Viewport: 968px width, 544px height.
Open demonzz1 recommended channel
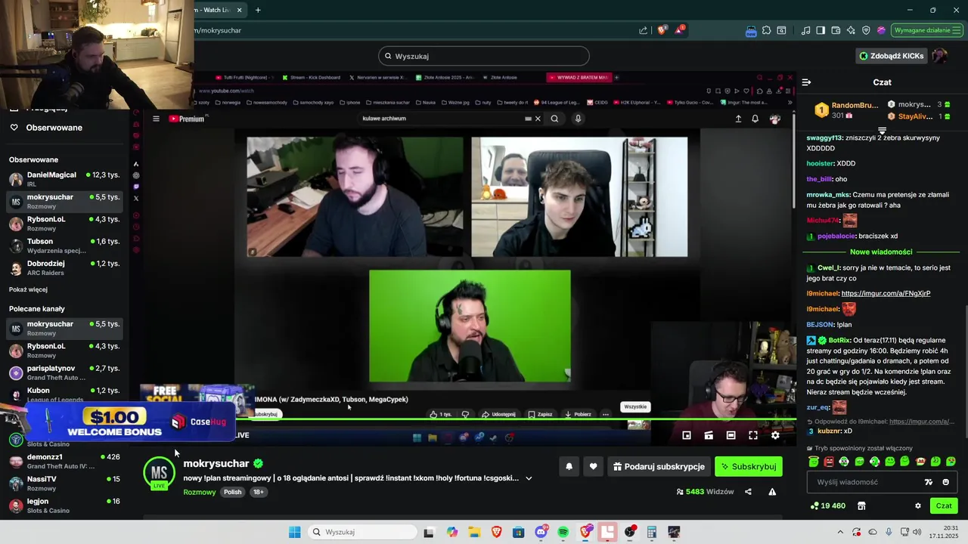[64, 461]
